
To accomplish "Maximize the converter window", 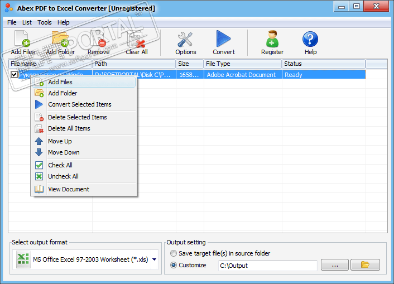I will coord(356,6).
